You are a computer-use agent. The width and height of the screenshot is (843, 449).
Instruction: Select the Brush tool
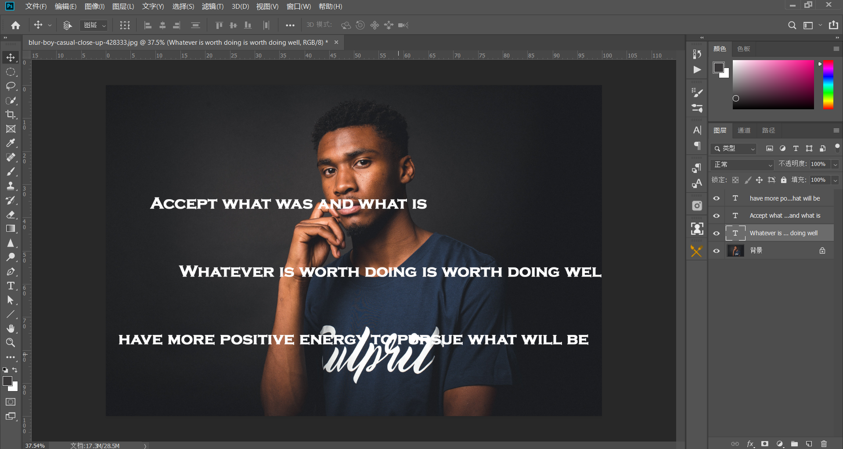pos(11,172)
